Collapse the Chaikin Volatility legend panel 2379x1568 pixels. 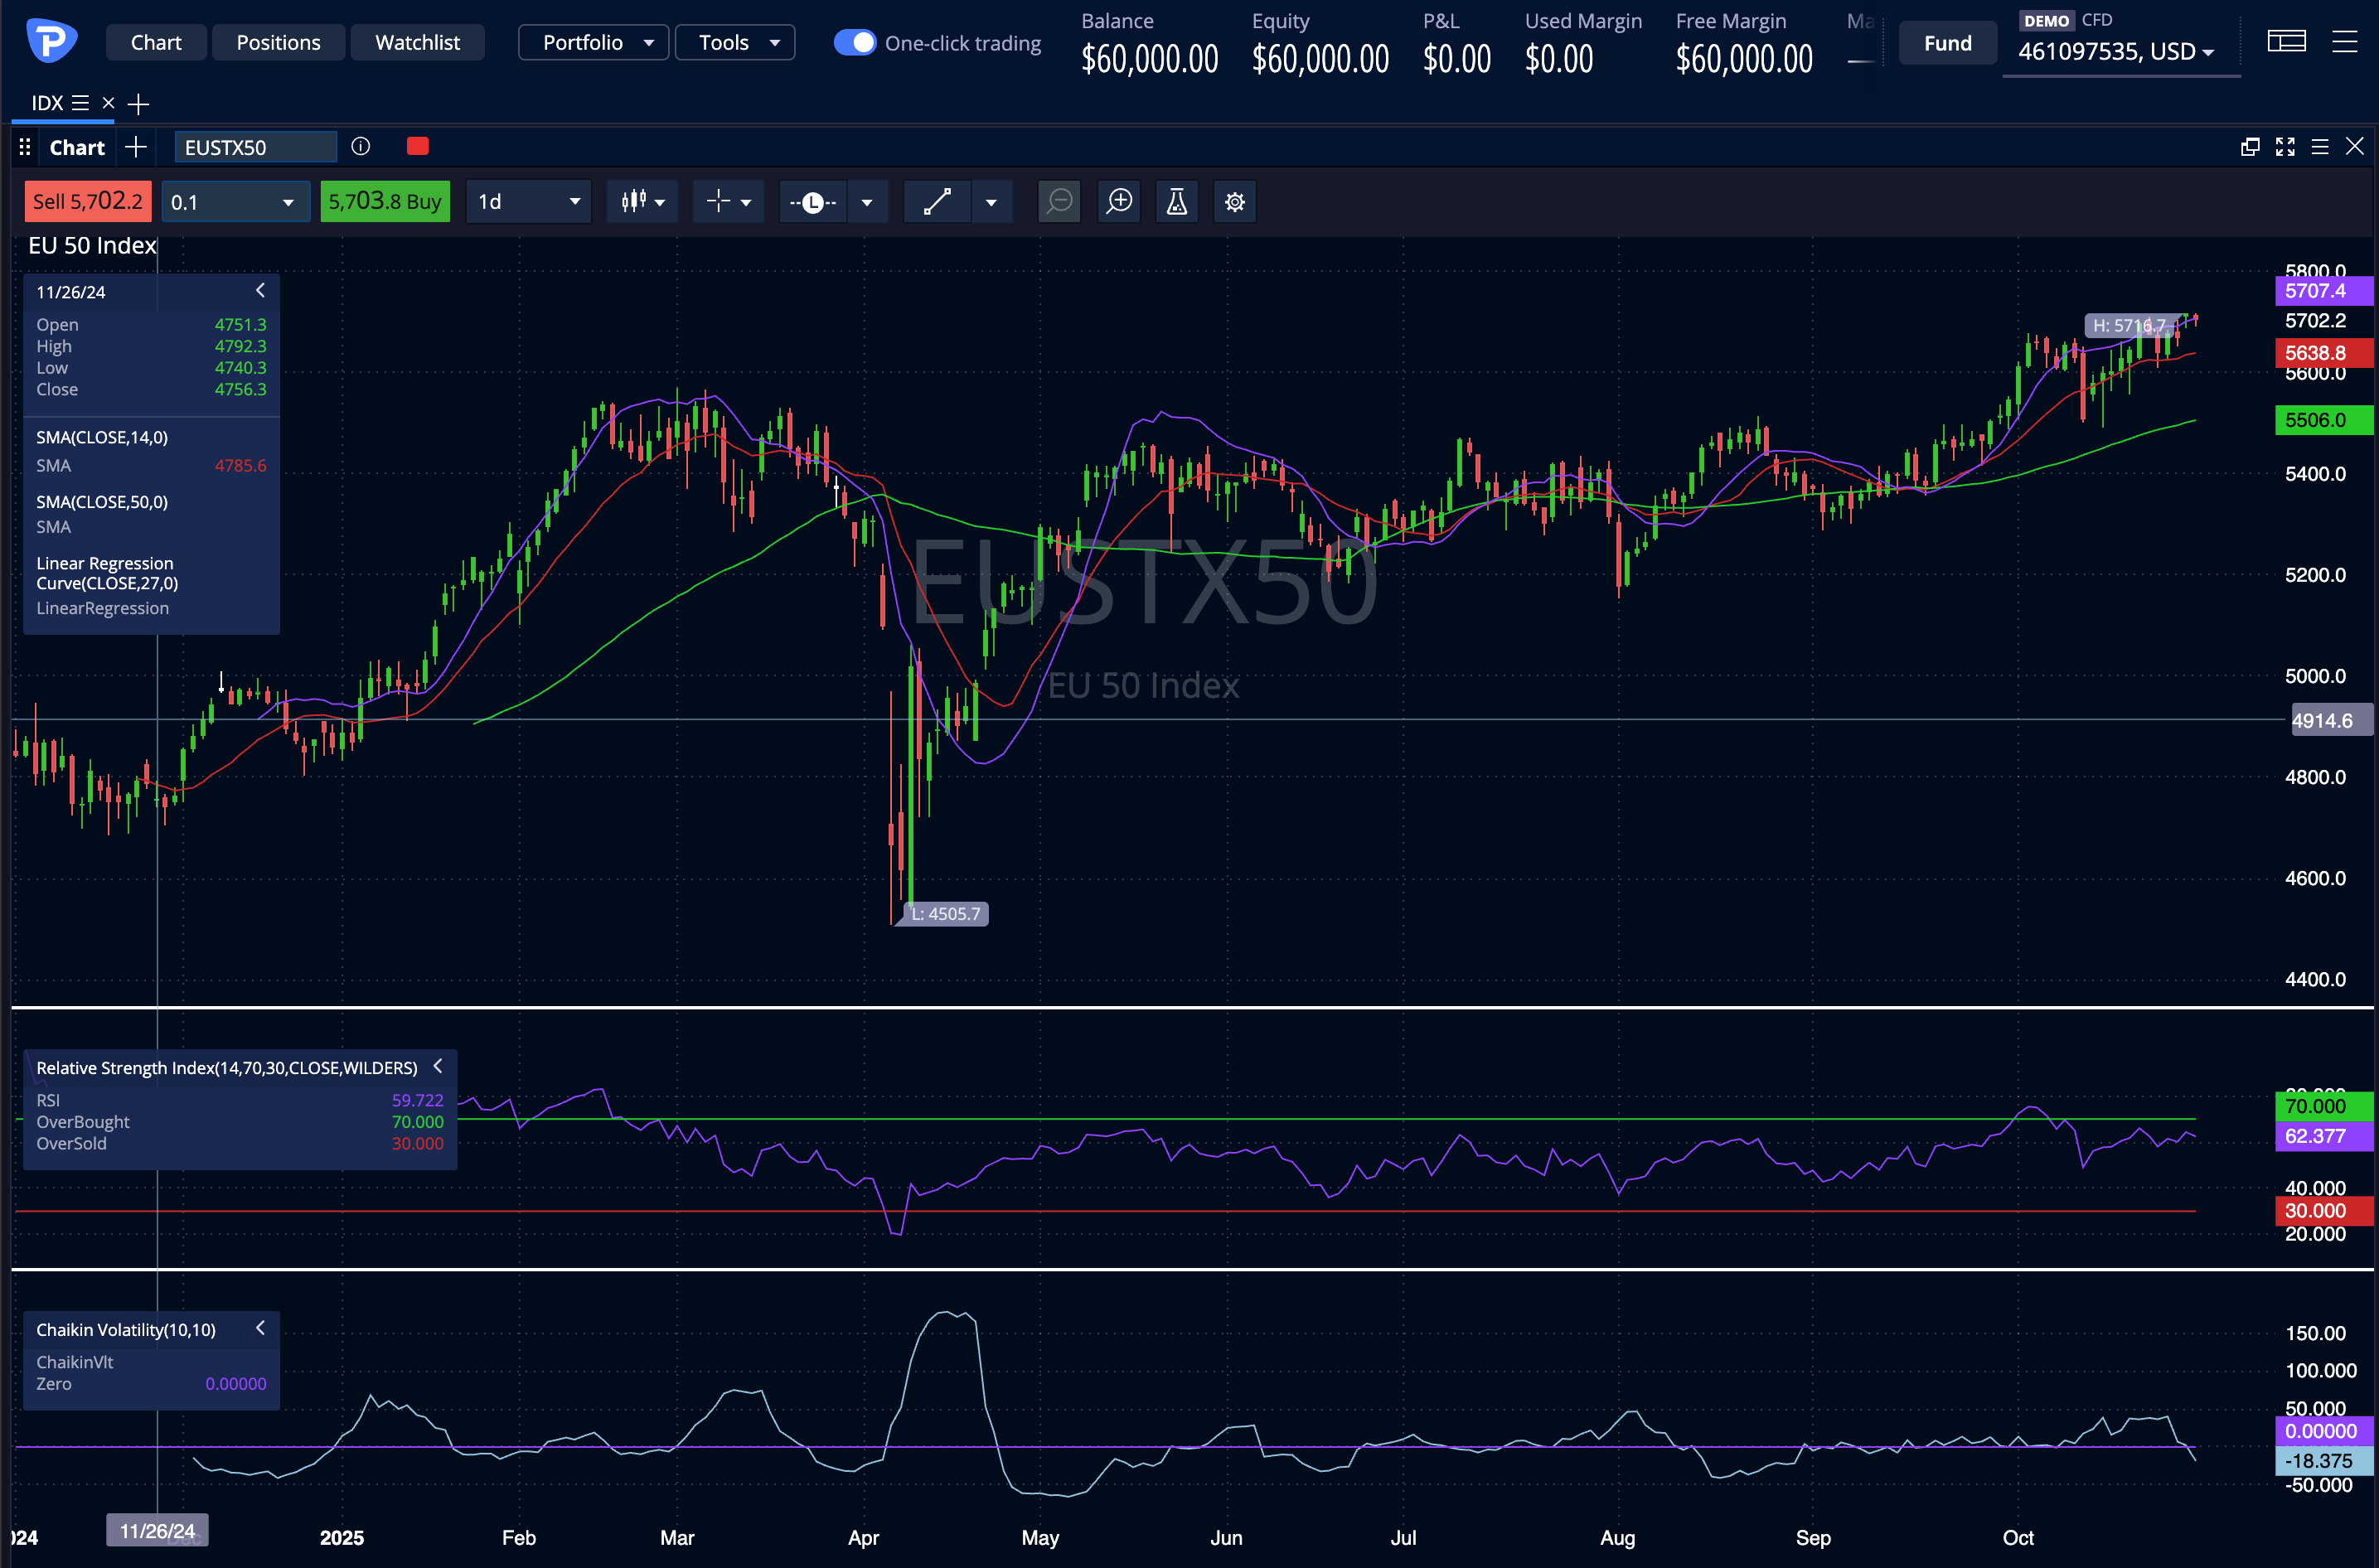(x=260, y=1328)
